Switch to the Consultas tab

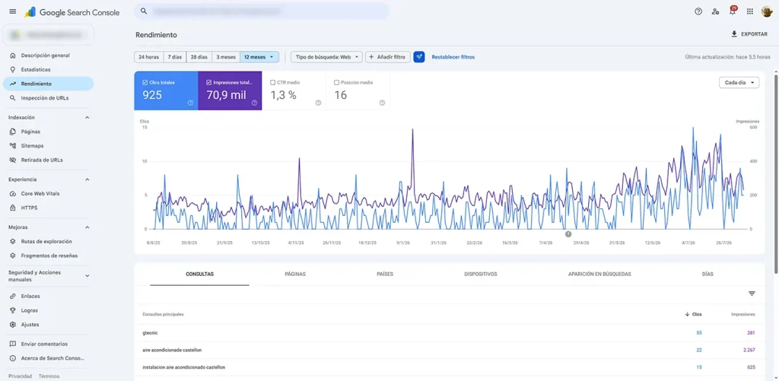[200, 275]
